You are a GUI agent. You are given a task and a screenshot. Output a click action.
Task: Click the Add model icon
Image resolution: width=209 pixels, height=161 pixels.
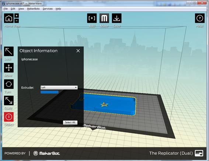[x=92, y=18]
